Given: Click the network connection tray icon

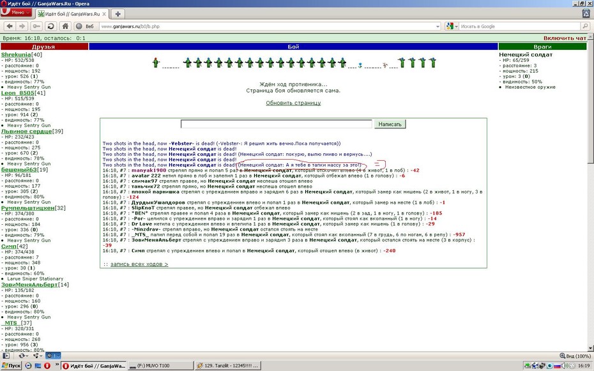Looking at the screenshot, I should 542,366.
